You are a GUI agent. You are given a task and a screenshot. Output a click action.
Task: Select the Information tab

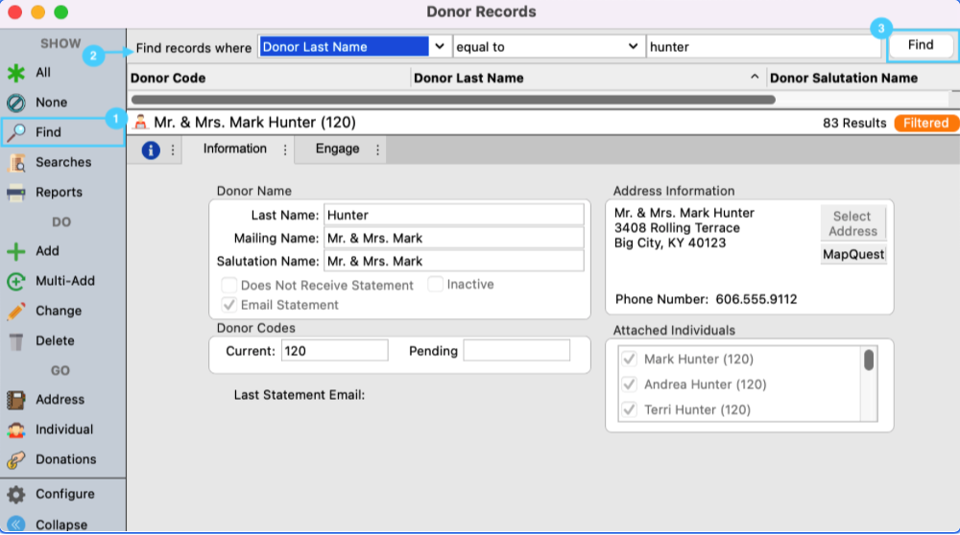[x=235, y=149]
